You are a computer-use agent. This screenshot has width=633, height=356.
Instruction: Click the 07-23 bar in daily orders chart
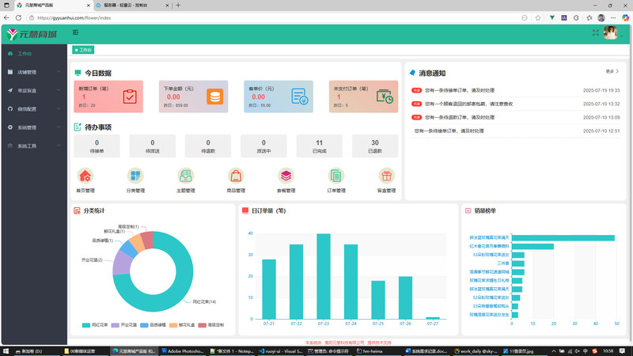tap(324, 276)
